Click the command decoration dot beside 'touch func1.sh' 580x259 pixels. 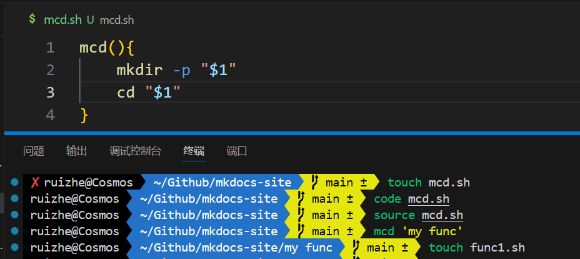(14, 248)
